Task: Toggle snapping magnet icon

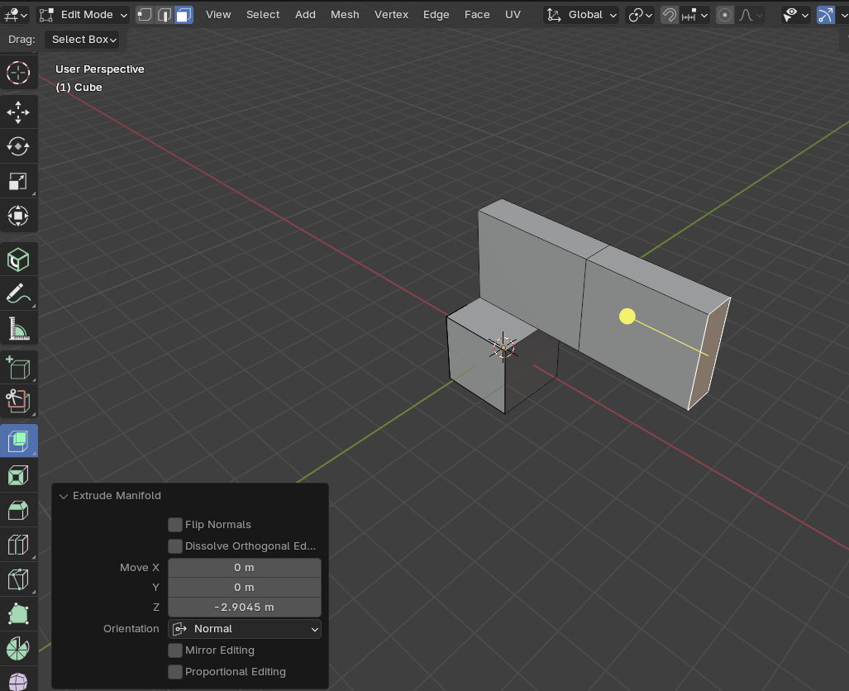Action: click(670, 15)
